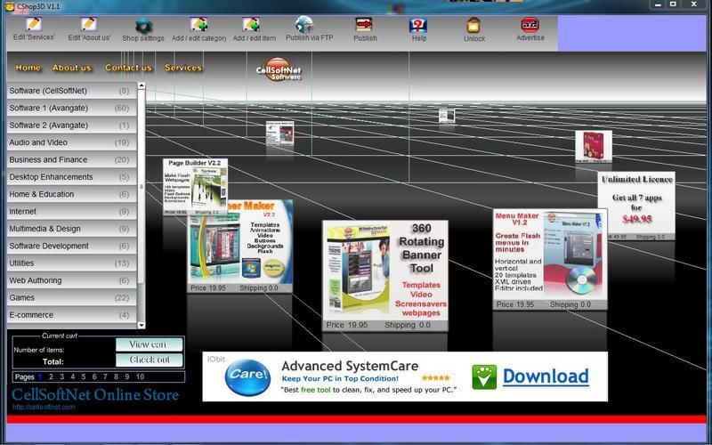Select Software (CellSoftNet) category
This screenshot has width=712, height=445.
click(72, 91)
